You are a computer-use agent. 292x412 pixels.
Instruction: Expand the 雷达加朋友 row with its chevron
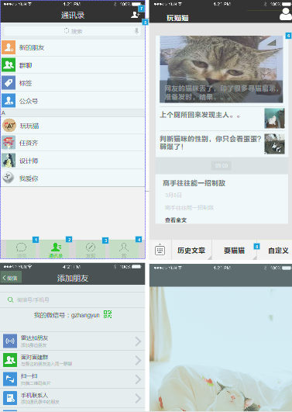[x=139, y=341]
